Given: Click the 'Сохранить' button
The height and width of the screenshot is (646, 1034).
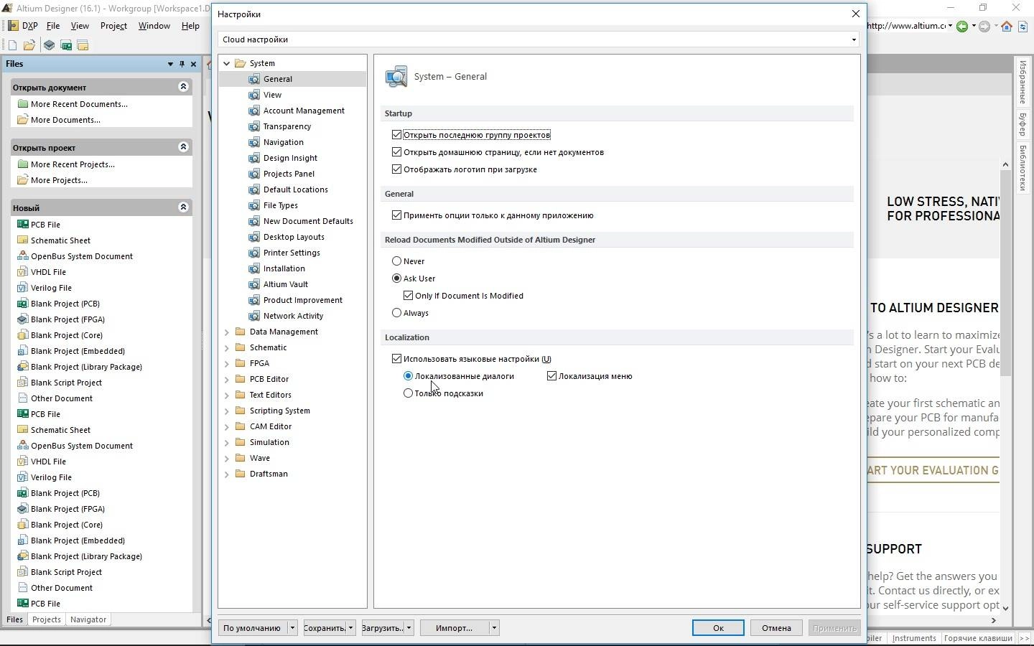Looking at the screenshot, I should click(x=325, y=628).
